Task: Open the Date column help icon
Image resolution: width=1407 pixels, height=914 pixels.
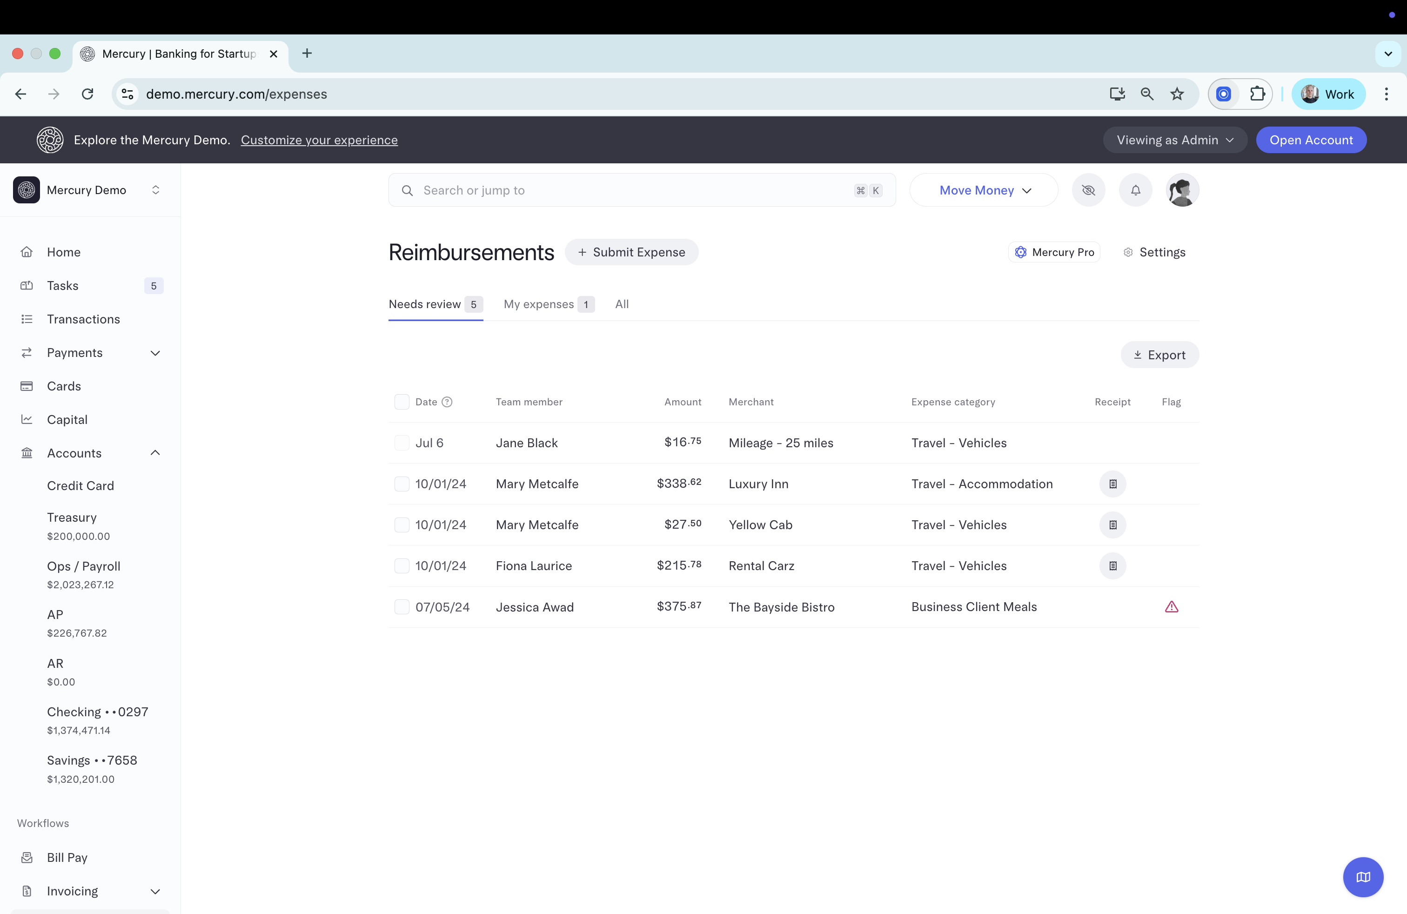Action: [x=448, y=402]
